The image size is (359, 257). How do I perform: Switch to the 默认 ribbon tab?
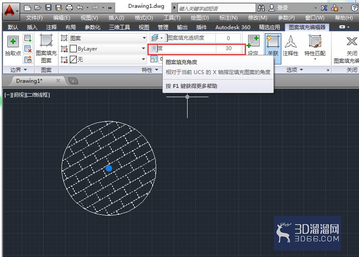[x=13, y=27]
